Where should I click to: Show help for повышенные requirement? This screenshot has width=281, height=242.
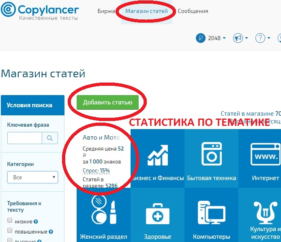pos(51,232)
